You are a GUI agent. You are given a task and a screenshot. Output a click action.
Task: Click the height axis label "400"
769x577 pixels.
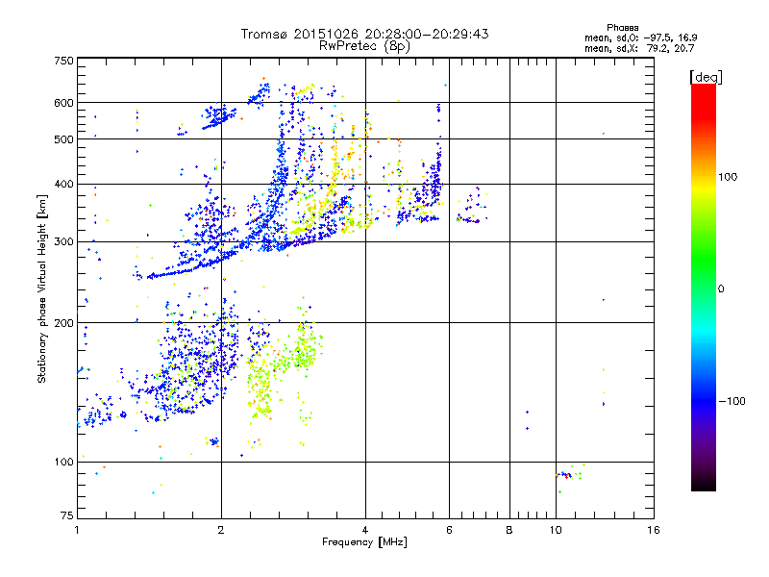(x=63, y=184)
